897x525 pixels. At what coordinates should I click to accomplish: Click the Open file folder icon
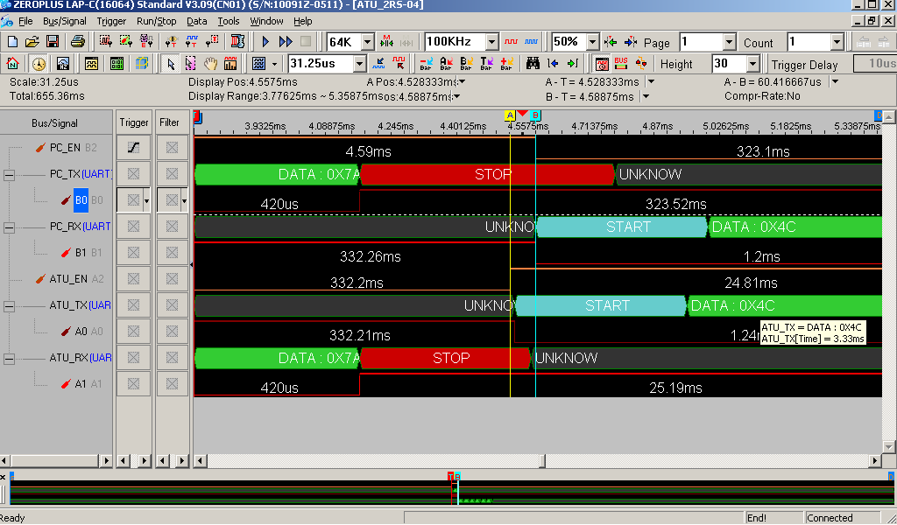32,42
